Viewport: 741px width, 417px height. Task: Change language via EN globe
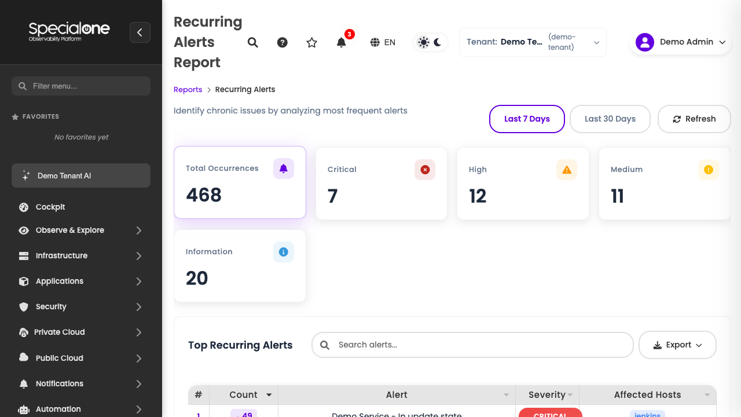pos(383,42)
